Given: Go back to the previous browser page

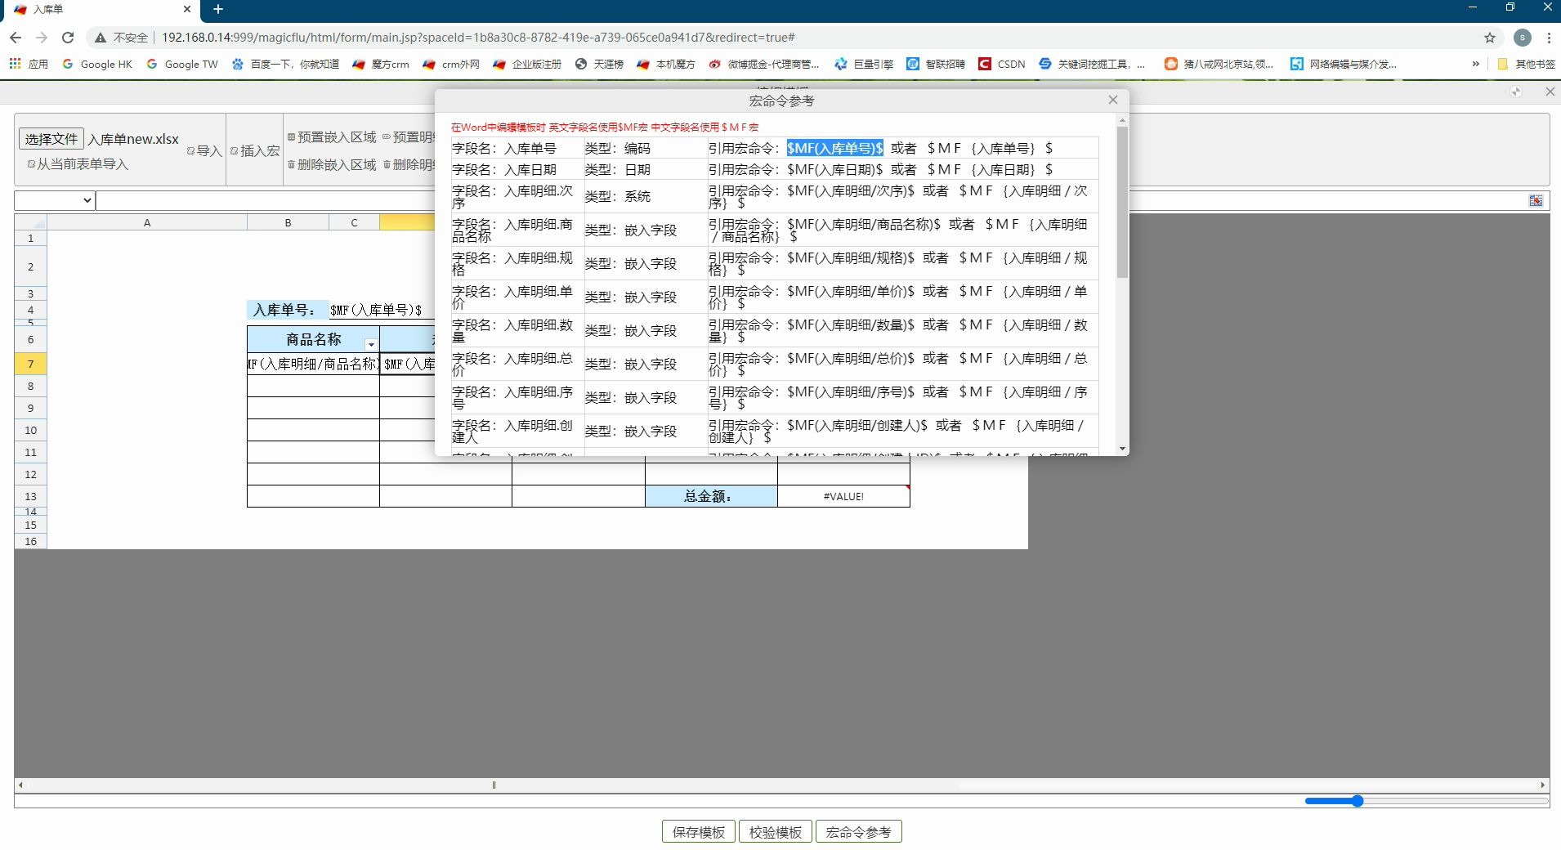Looking at the screenshot, I should pyautogui.click(x=15, y=38).
